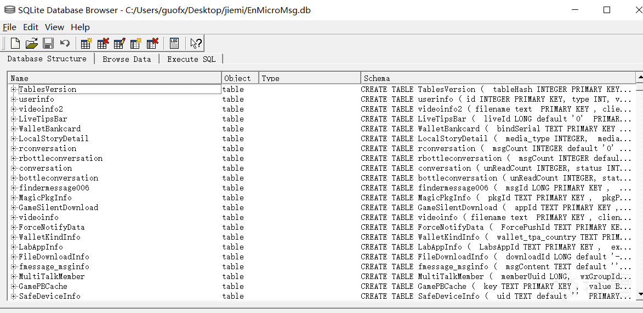Image resolution: width=643 pixels, height=313 pixels.
Task: Select the SafeDeviceInfo table name
Action: pyautogui.click(x=50, y=296)
